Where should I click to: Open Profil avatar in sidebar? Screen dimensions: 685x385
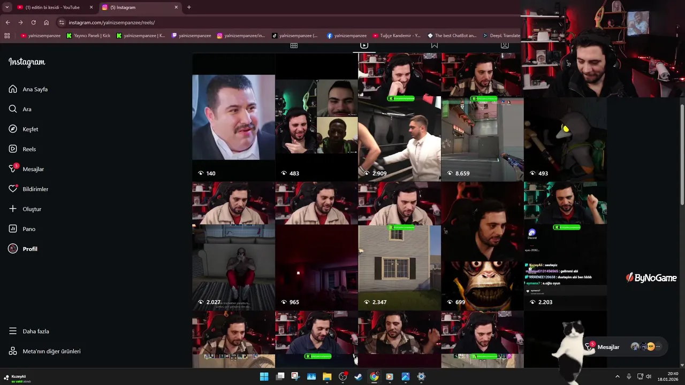13,249
